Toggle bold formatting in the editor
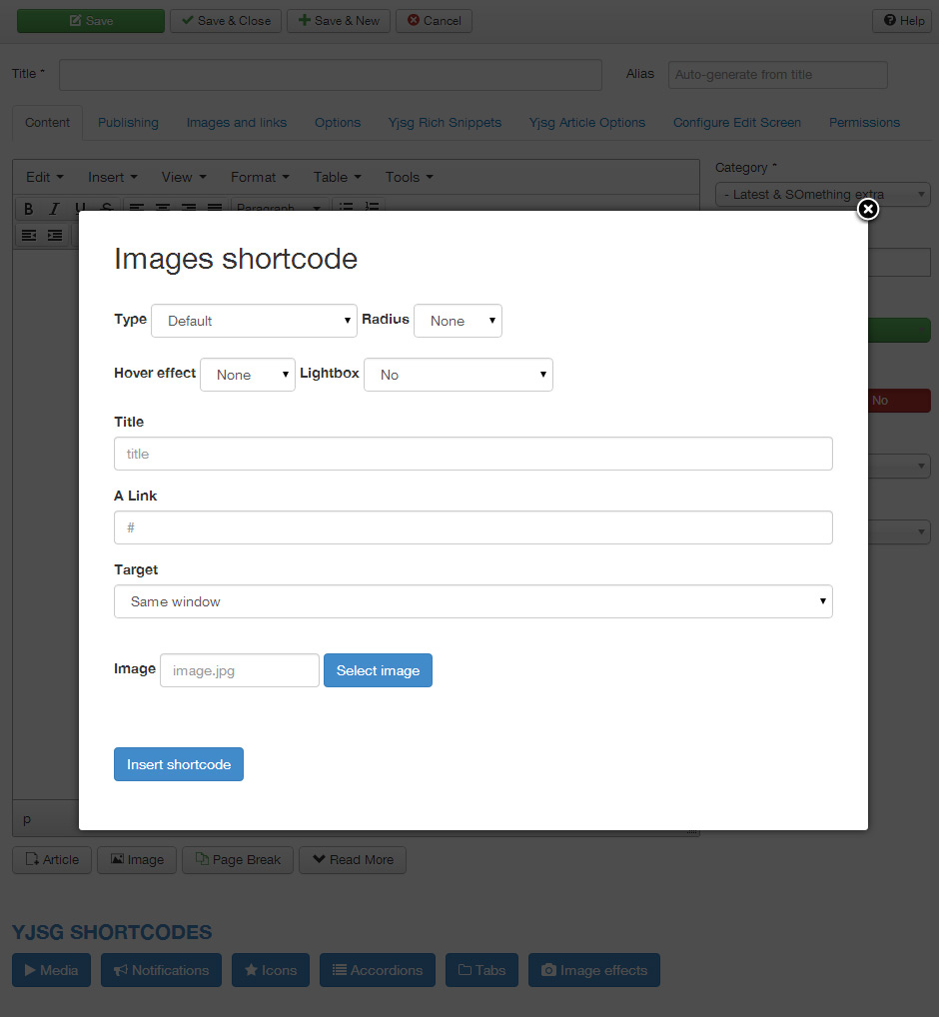The image size is (939, 1017). (28, 209)
